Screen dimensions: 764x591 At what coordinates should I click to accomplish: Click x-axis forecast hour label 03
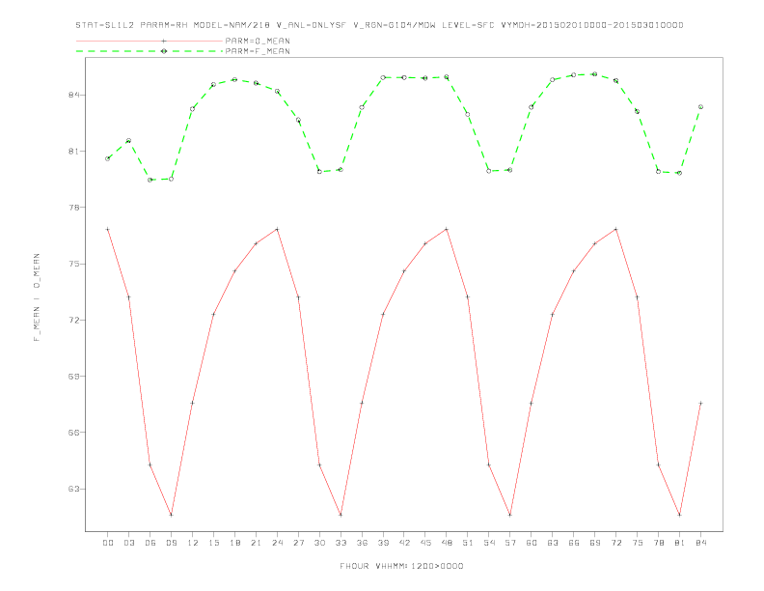(x=128, y=543)
